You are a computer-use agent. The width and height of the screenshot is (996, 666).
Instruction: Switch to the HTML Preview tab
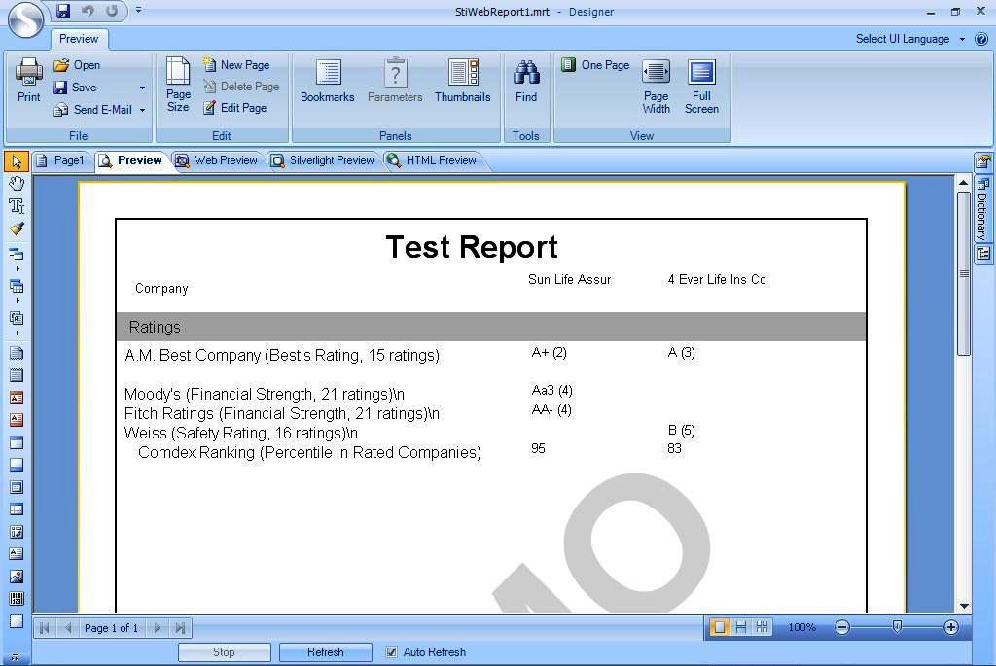tap(432, 160)
